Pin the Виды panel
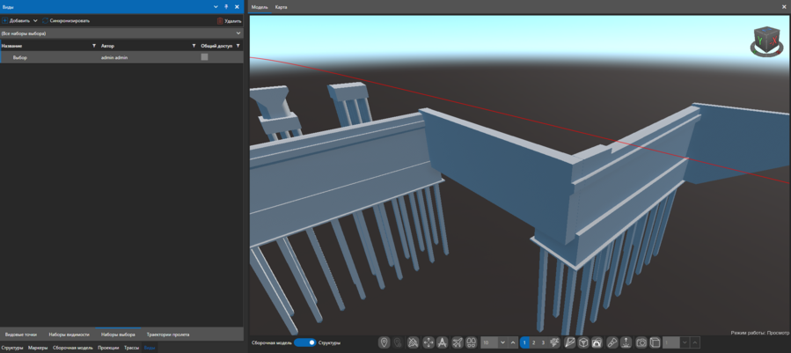The height and width of the screenshot is (353, 791). click(x=226, y=7)
